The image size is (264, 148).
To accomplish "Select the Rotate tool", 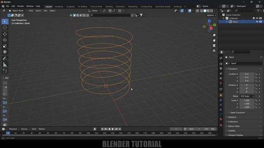I will [5, 40].
